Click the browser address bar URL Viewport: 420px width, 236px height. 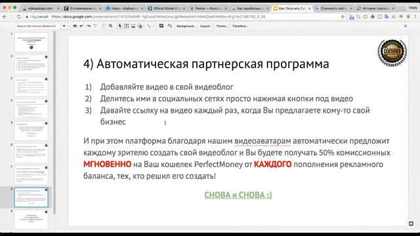pos(158,16)
